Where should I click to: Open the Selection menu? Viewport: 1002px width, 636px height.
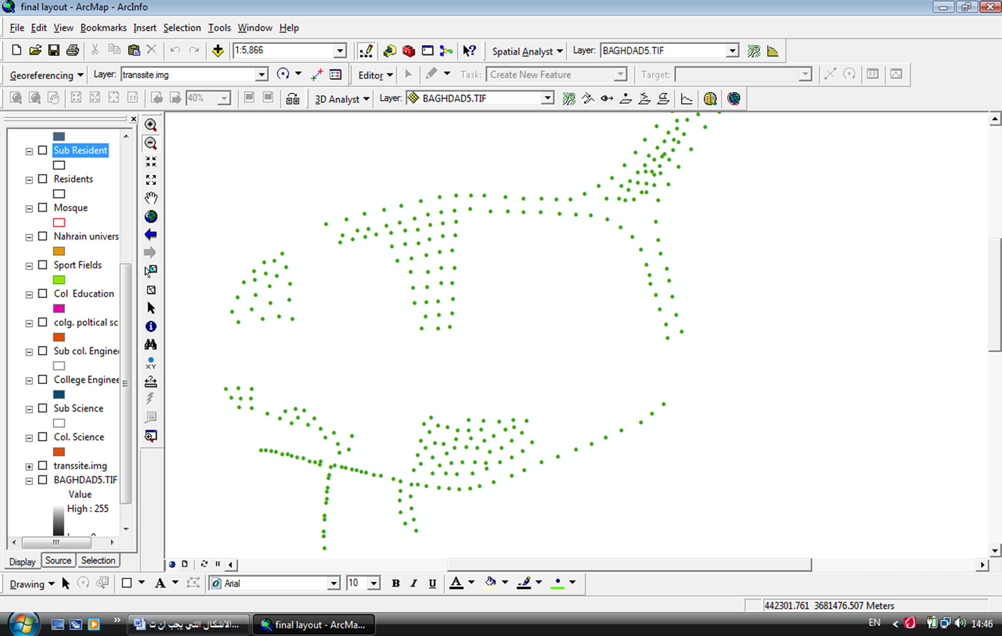(182, 28)
